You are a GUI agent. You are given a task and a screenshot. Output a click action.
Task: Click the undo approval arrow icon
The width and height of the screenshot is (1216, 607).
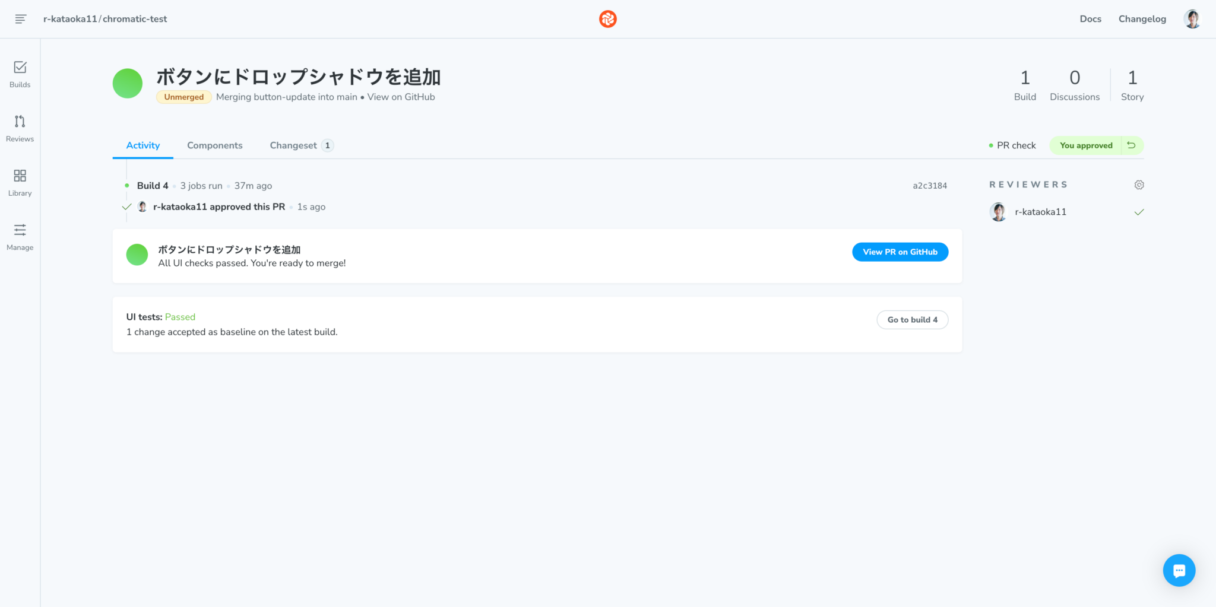(x=1131, y=145)
